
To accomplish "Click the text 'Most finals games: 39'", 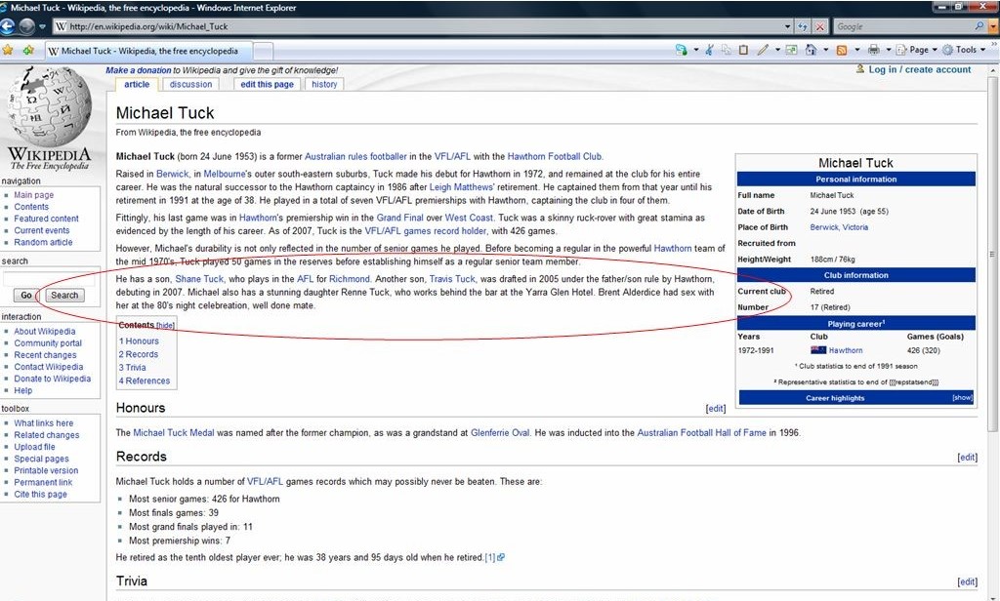I will [x=174, y=512].
